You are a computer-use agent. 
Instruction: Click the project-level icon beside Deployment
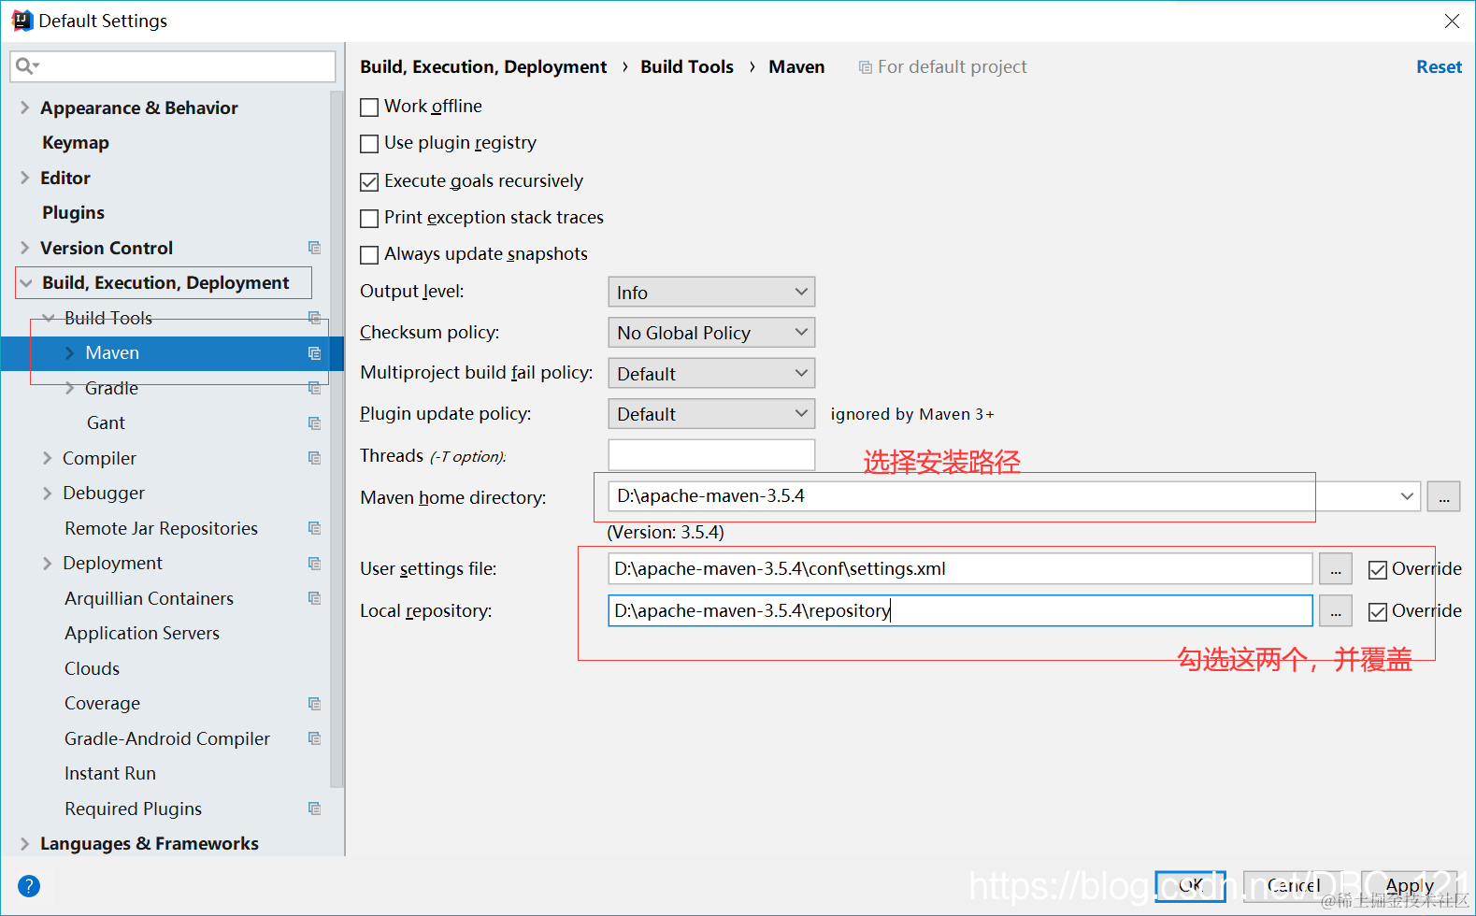[314, 564]
